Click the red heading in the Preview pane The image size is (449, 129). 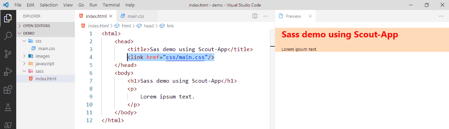[340, 34]
